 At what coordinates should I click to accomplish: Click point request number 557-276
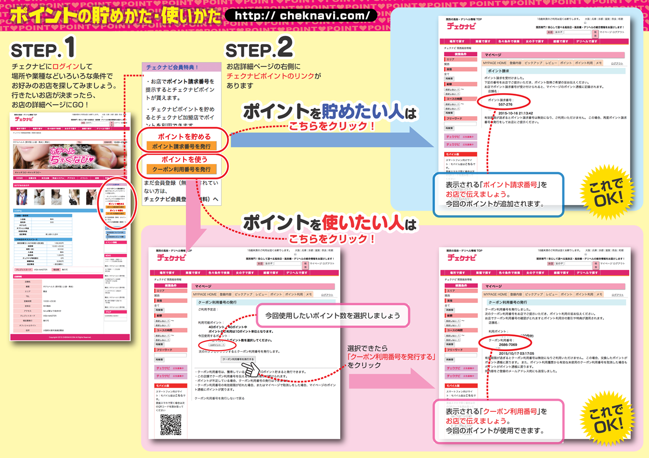(x=506, y=104)
